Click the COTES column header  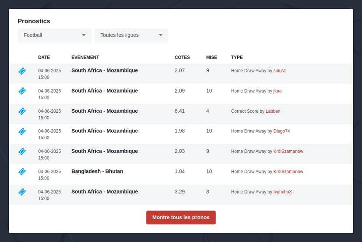[182, 57]
